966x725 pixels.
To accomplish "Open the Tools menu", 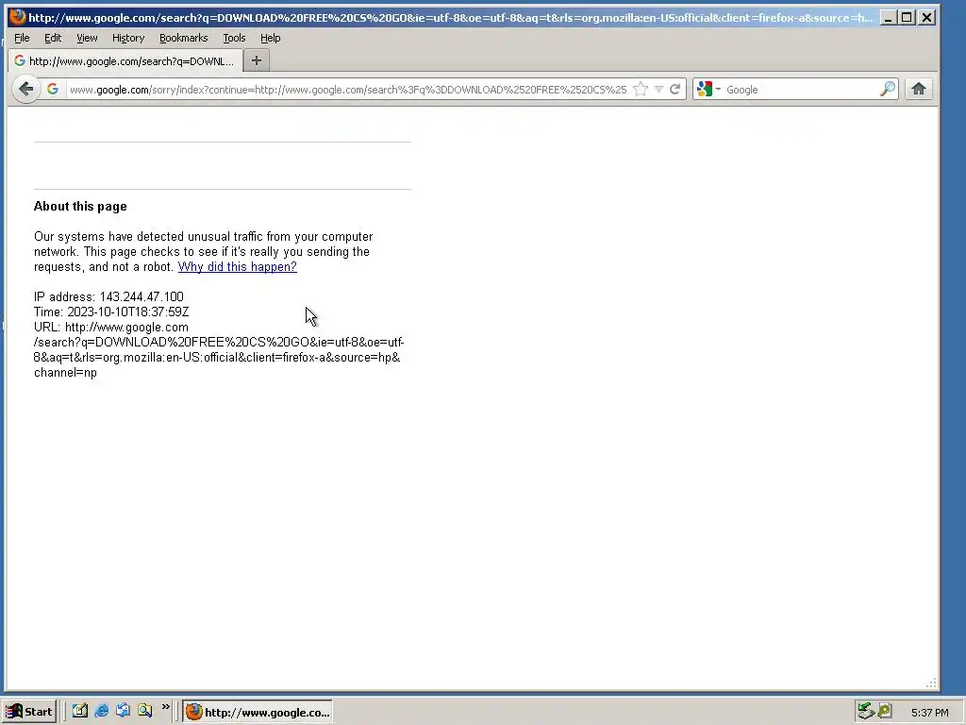I will (x=234, y=38).
